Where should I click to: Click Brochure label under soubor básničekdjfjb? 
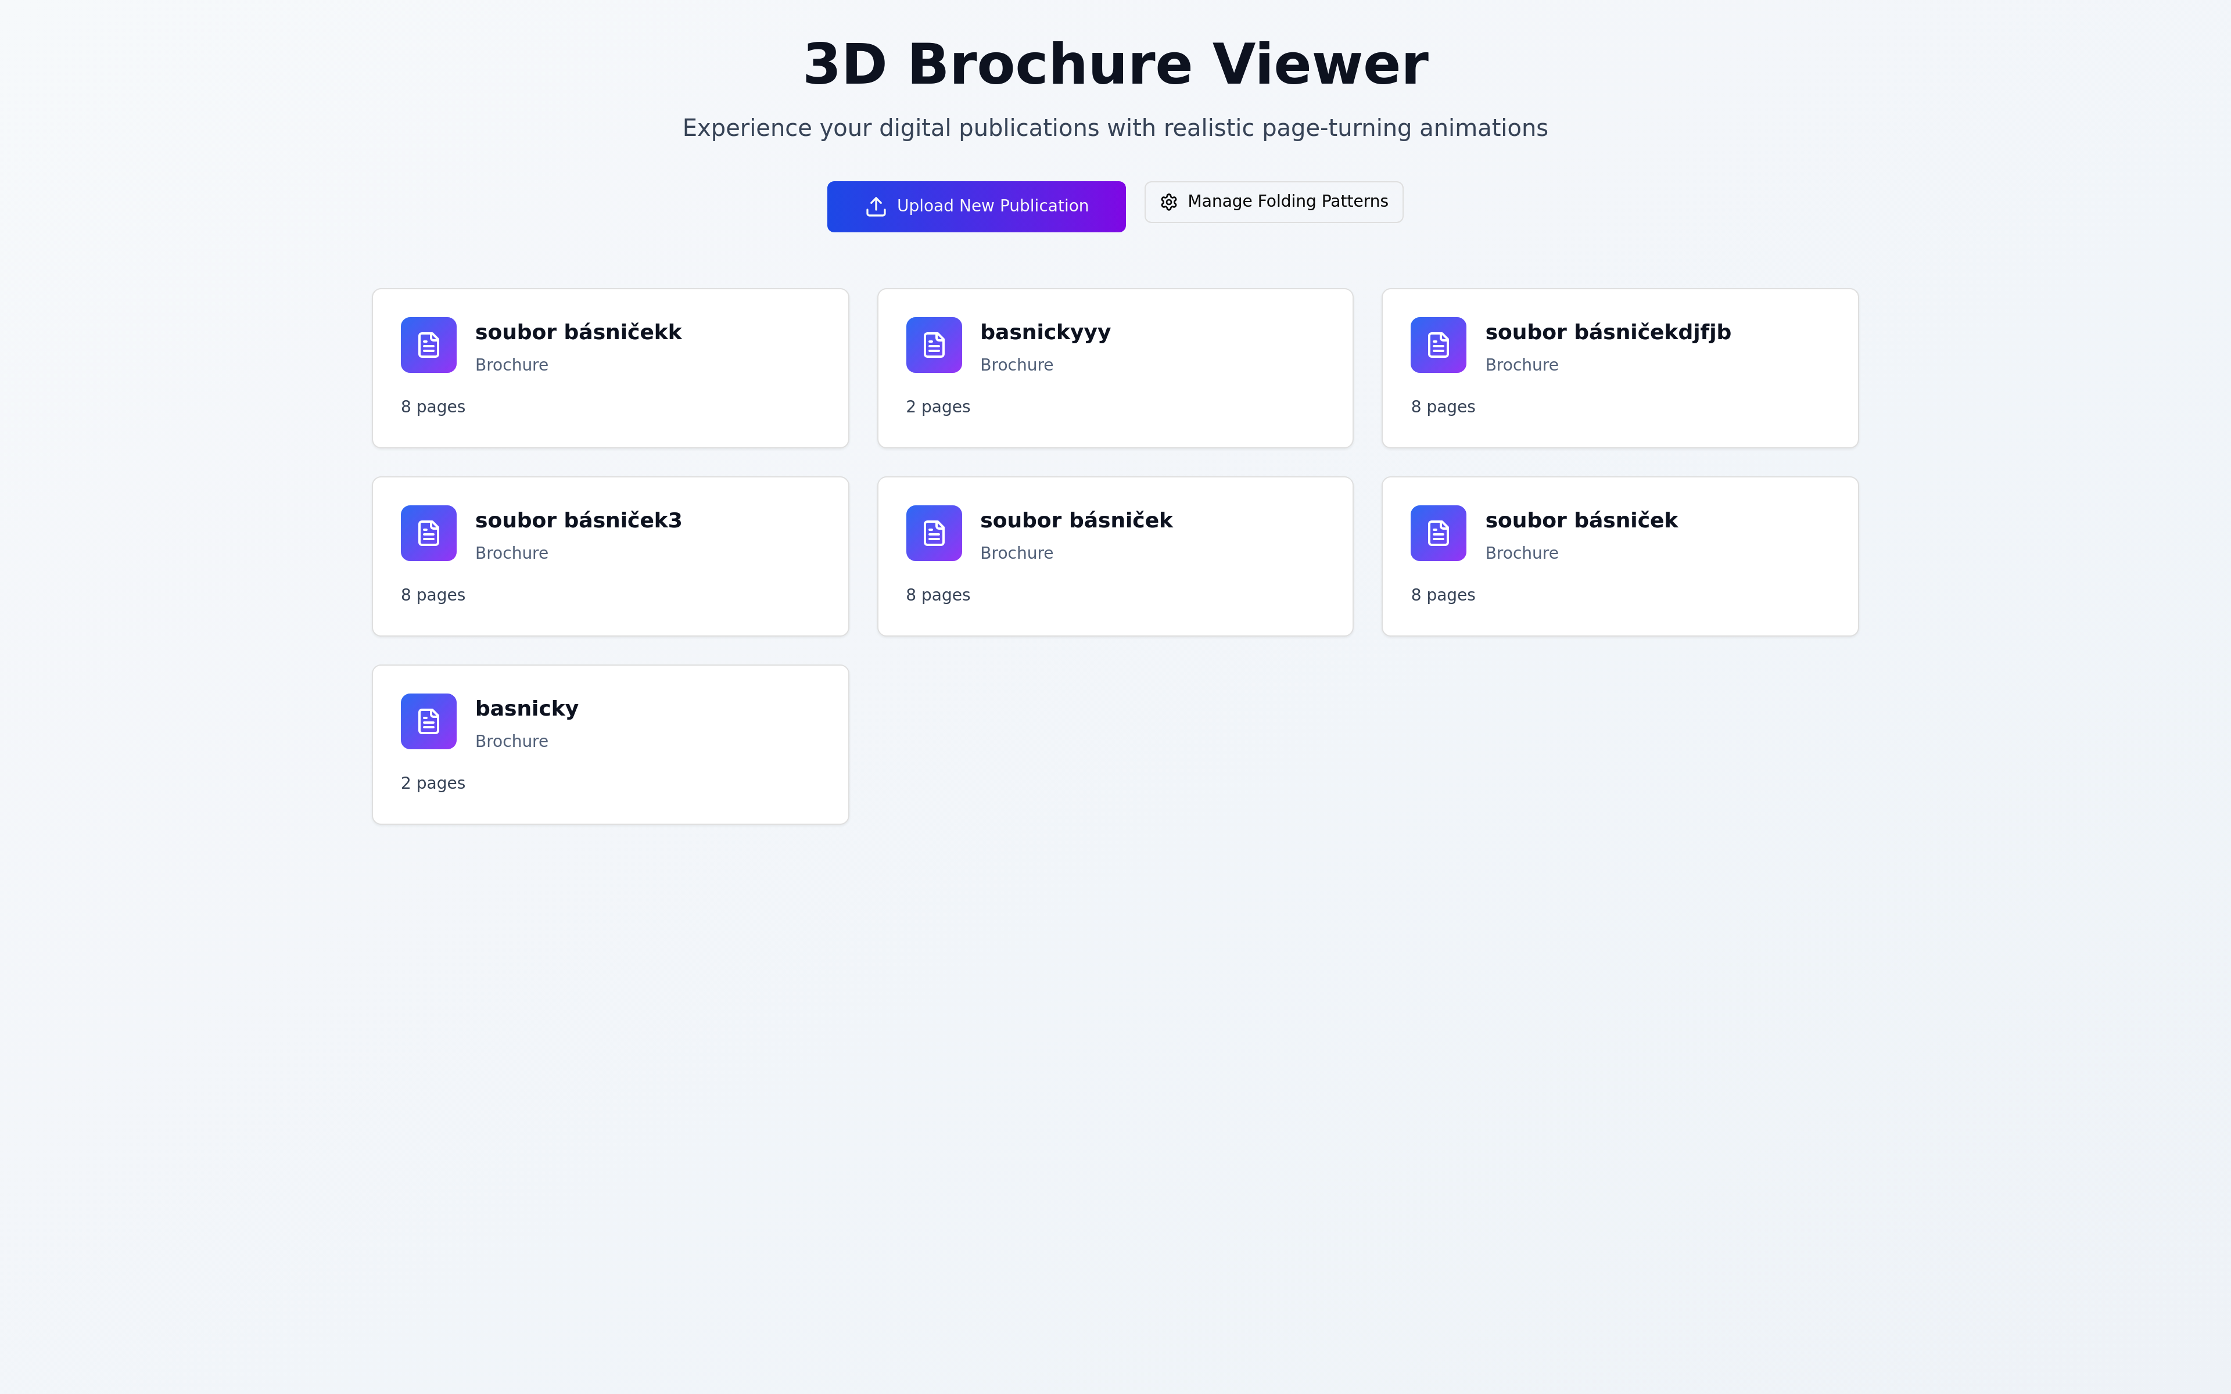[1521, 365]
